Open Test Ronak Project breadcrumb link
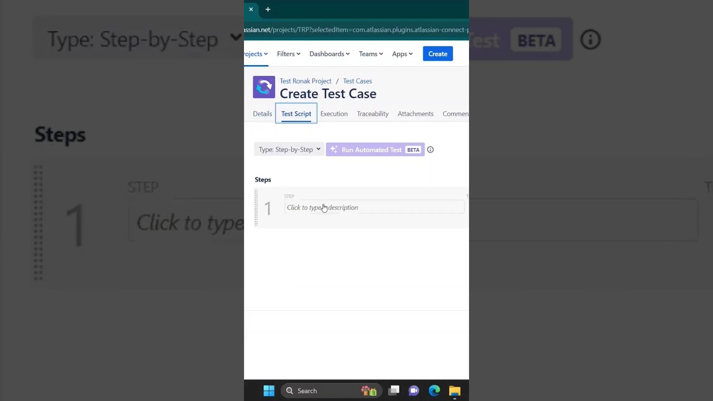The width and height of the screenshot is (713, 401). pyautogui.click(x=305, y=81)
